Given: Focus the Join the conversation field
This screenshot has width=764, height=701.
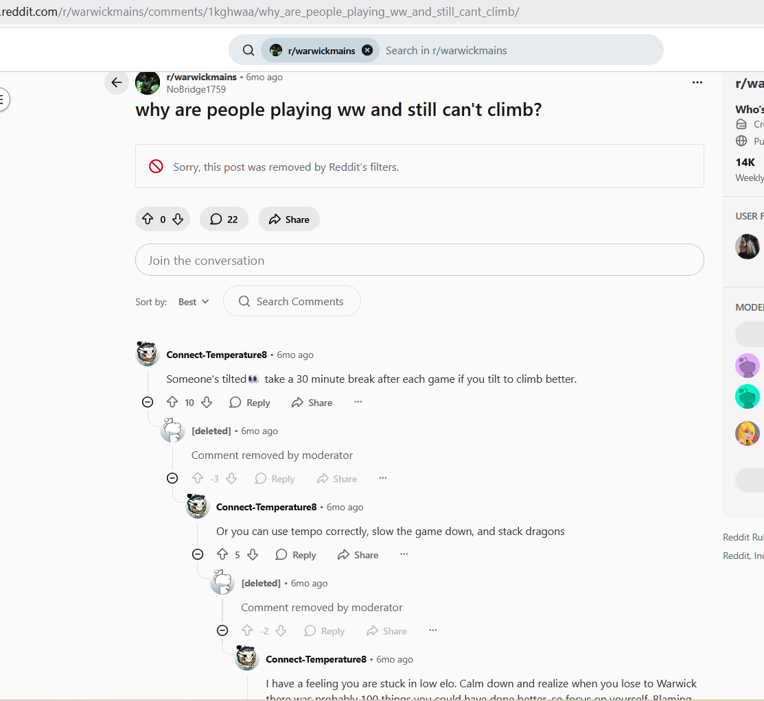Looking at the screenshot, I should pyautogui.click(x=419, y=260).
